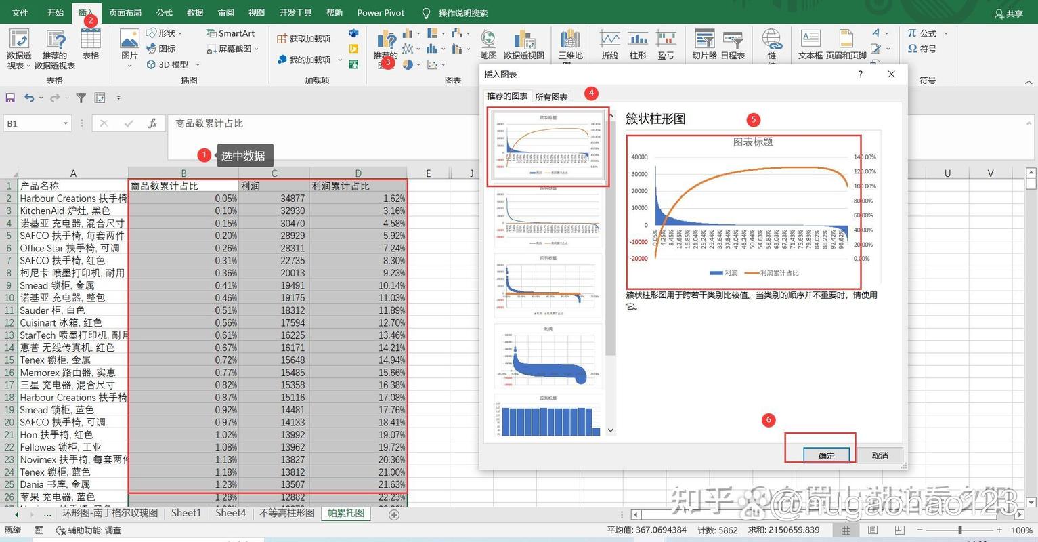Open 页眉和页脚 header and footer
This screenshot has height=542, width=1038.
(846, 45)
